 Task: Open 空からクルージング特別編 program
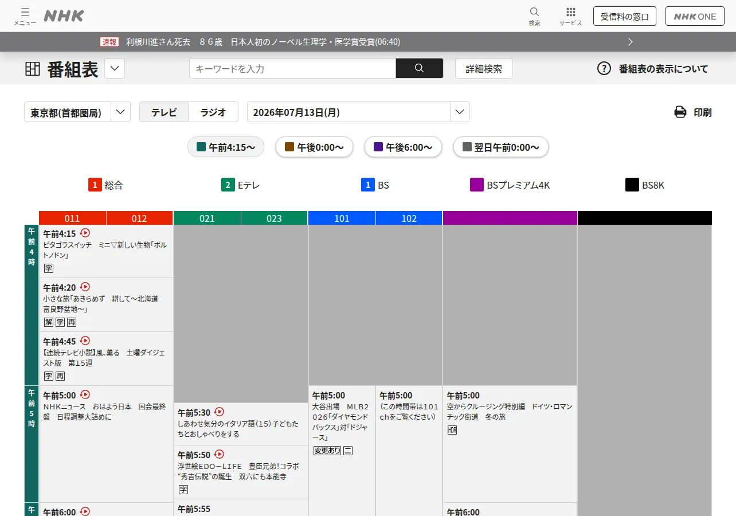[510, 444]
